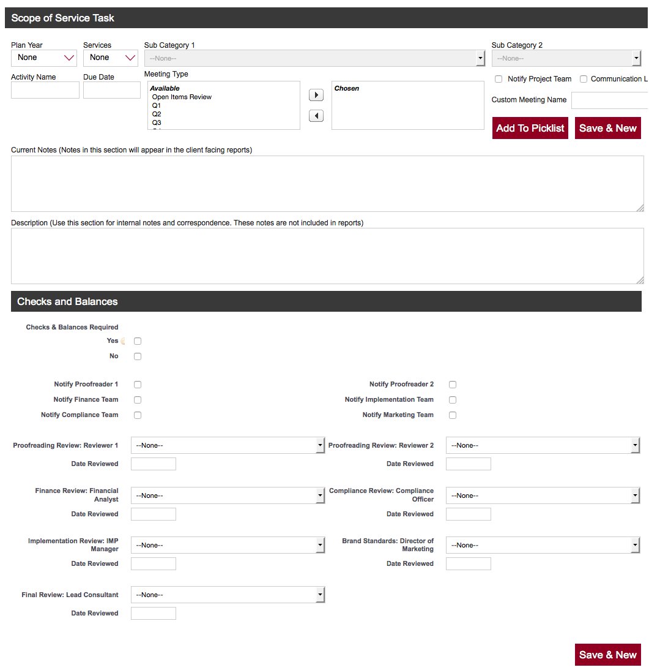Expand Final Review: Lead Consultant dropdown
649x670 pixels.
point(228,595)
